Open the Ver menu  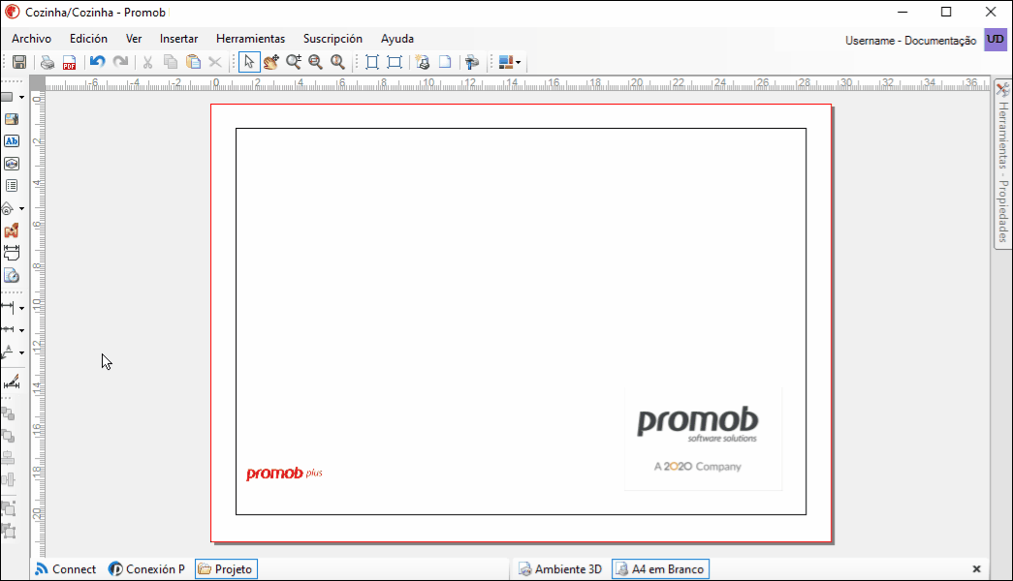tap(134, 39)
